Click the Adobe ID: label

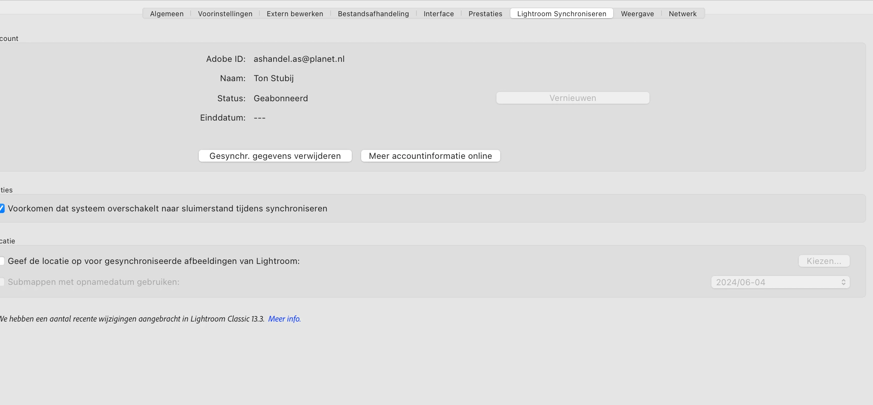[x=226, y=59]
